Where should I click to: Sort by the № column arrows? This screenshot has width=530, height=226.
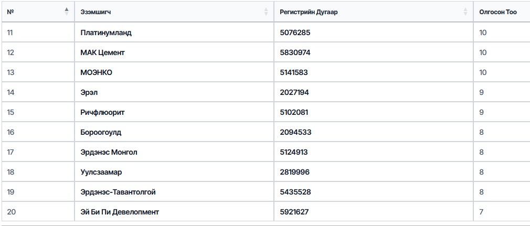67,12
